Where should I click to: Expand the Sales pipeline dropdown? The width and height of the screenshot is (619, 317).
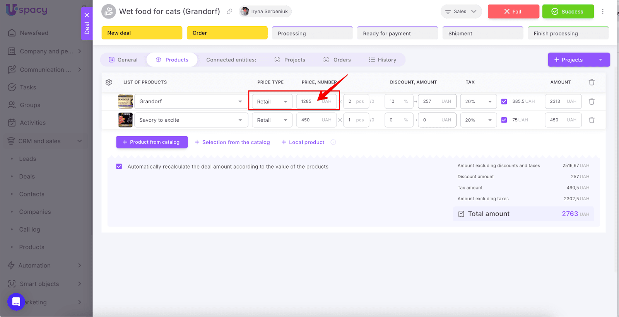pyautogui.click(x=461, y=12)
